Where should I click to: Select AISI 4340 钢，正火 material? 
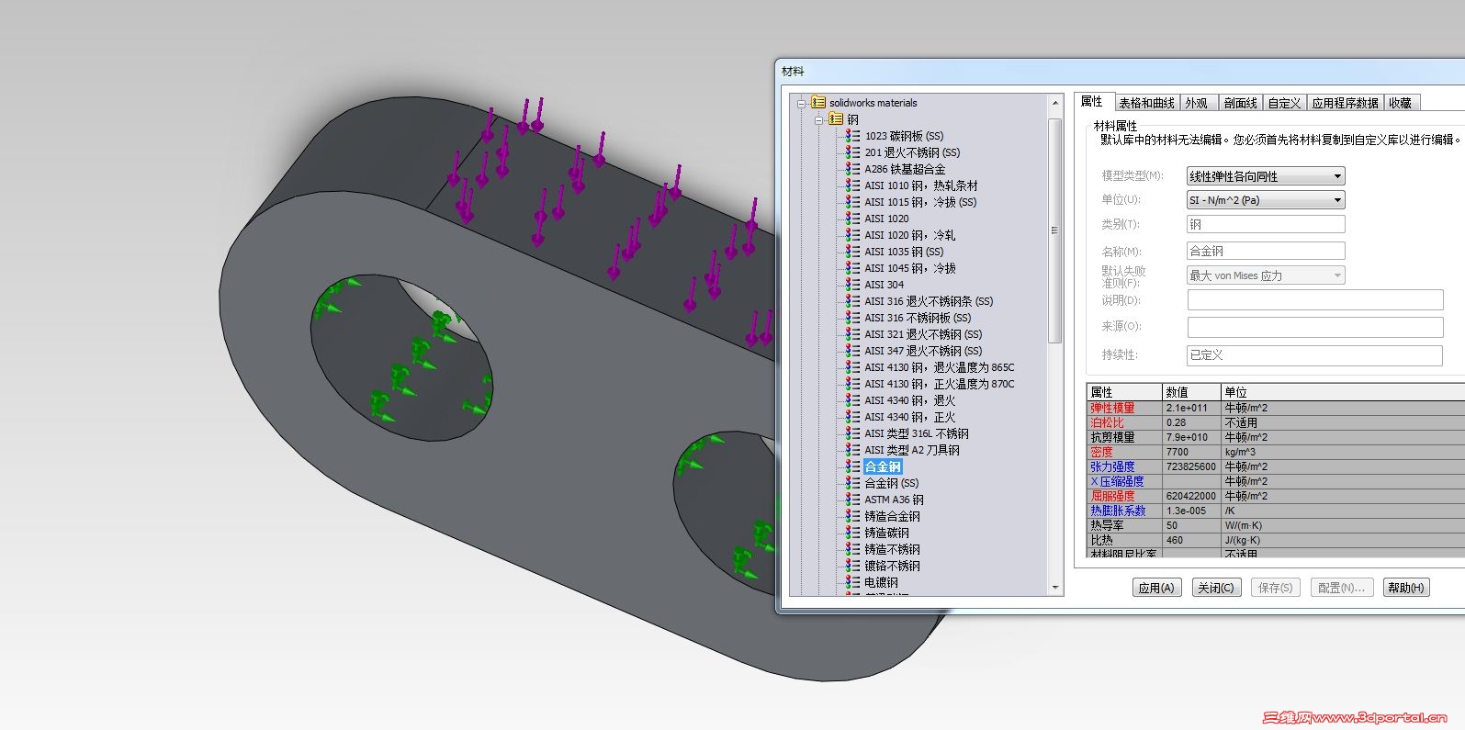[910, 417]
